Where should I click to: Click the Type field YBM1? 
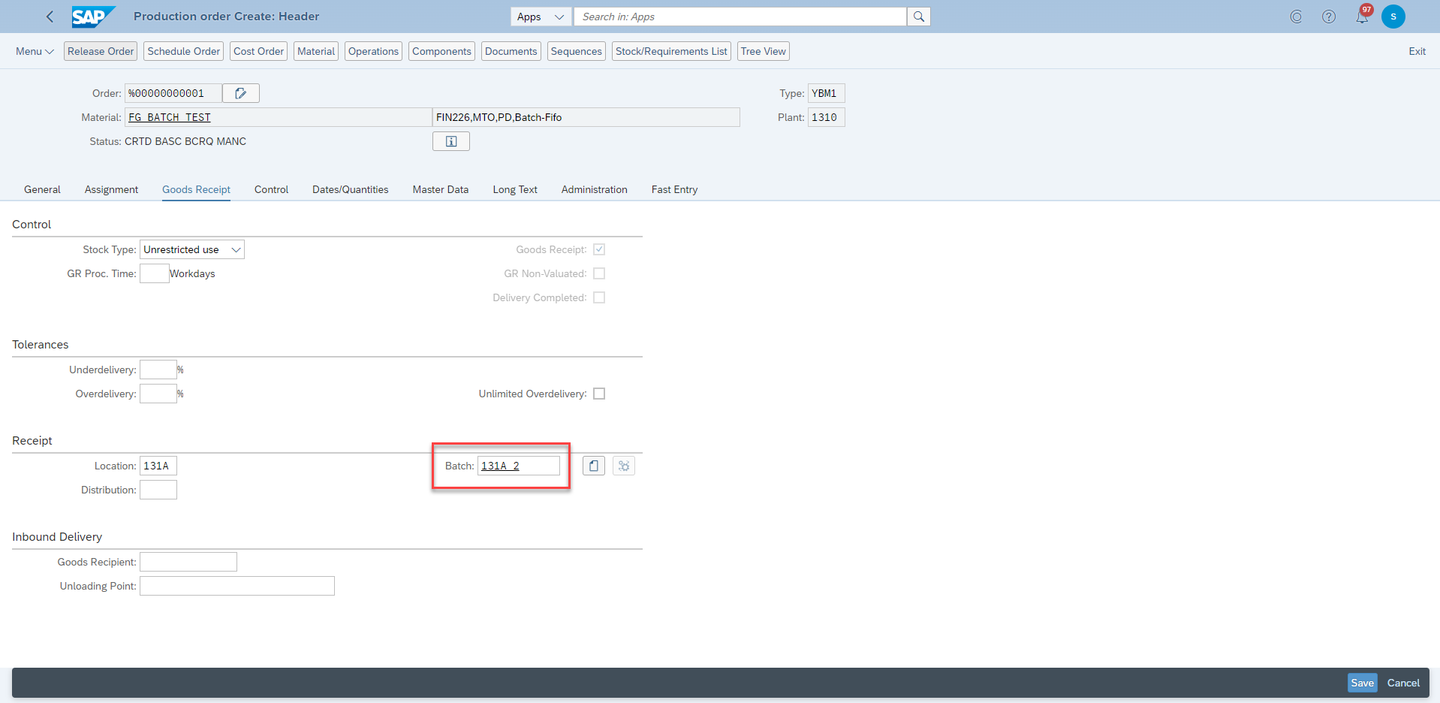(x=827, y=93)
